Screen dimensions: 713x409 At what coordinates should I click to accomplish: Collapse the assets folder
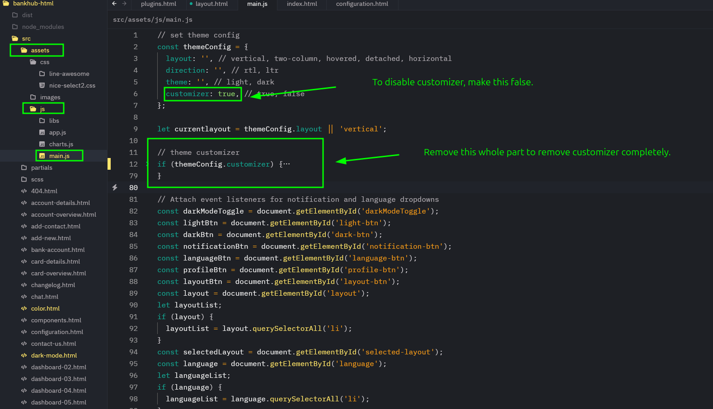(x=40, y=50)
